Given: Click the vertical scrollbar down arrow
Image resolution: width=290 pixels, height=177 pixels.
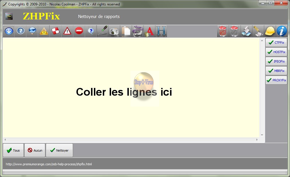Looking at the screenshot, I should pos(262,135).
